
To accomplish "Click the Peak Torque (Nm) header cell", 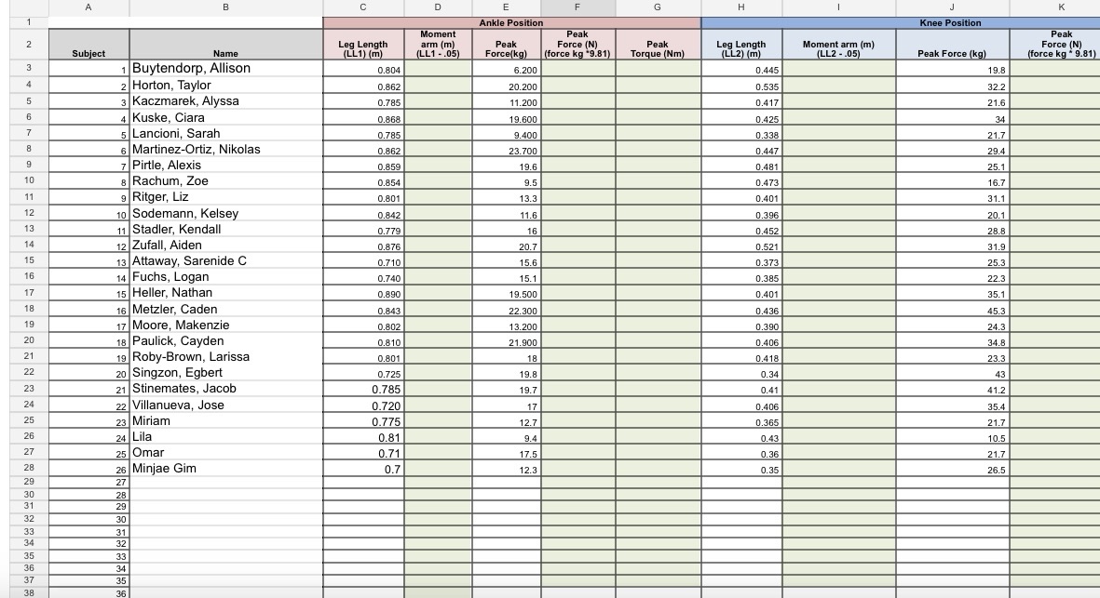I will click(658, 44).
